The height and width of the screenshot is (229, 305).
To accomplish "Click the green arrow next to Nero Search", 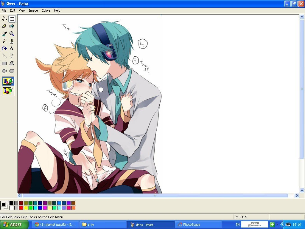I will [x=272, y=225].
